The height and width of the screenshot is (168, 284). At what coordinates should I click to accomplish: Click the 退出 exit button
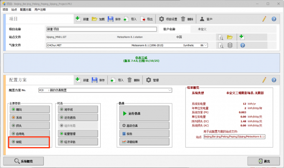(x=264, y=161)
